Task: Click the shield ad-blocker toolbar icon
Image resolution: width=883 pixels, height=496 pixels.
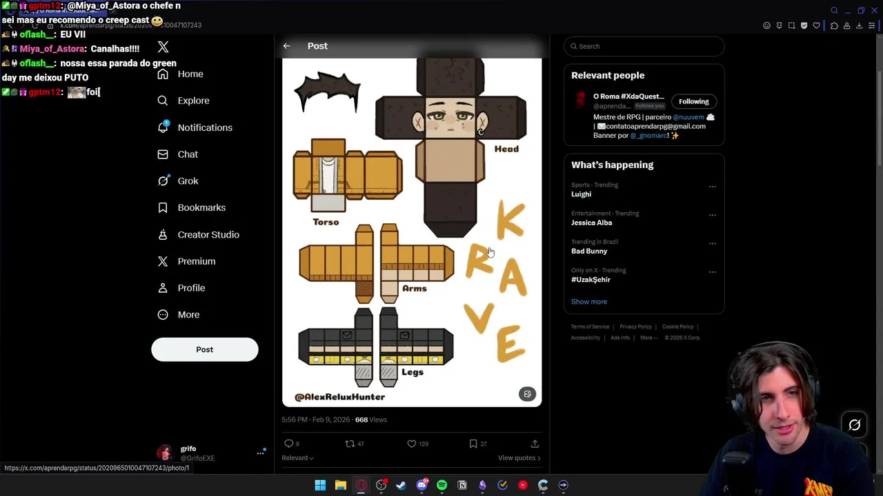Action: 804,25
